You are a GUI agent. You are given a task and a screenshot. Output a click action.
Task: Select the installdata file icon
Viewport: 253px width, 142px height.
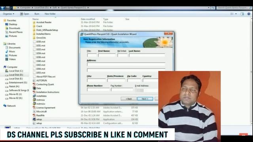(x=34, y=96)
